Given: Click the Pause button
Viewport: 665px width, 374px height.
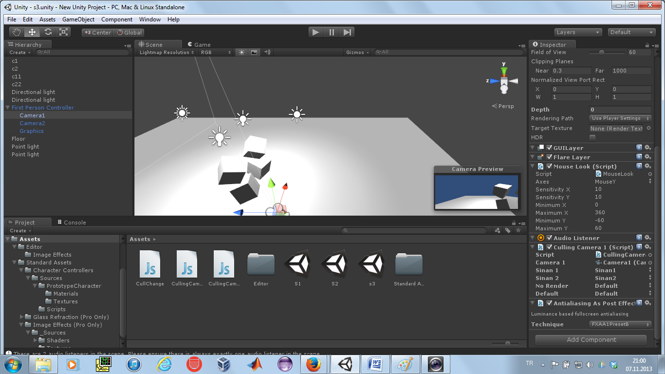Looking at the screenshot, I should coord(332,32).
